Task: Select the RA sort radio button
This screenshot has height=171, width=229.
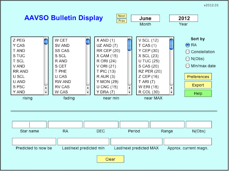Action: 187,45
